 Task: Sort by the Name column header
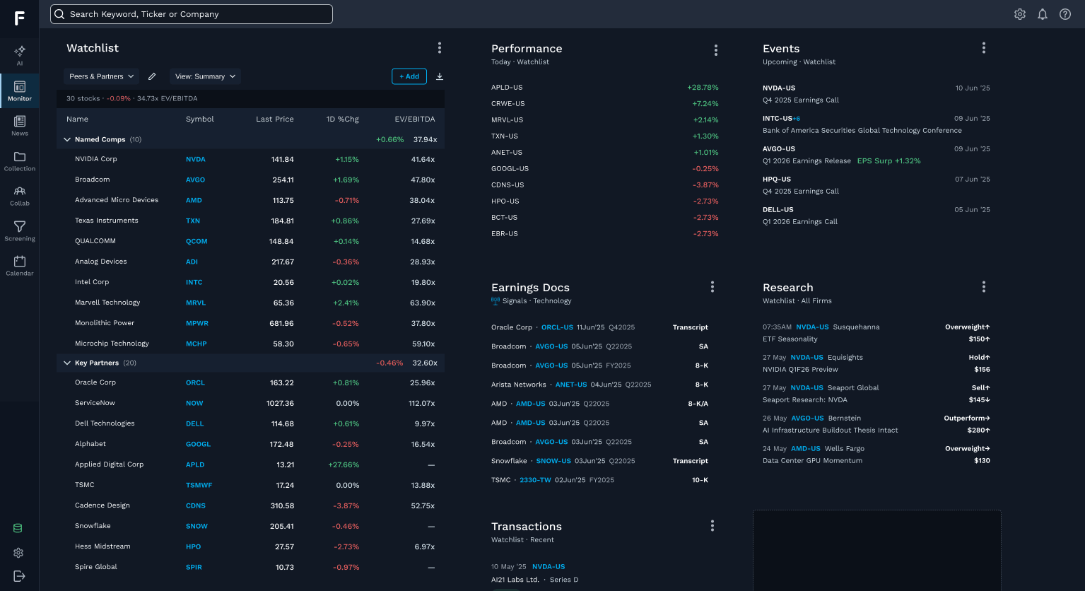pos(77,119)
